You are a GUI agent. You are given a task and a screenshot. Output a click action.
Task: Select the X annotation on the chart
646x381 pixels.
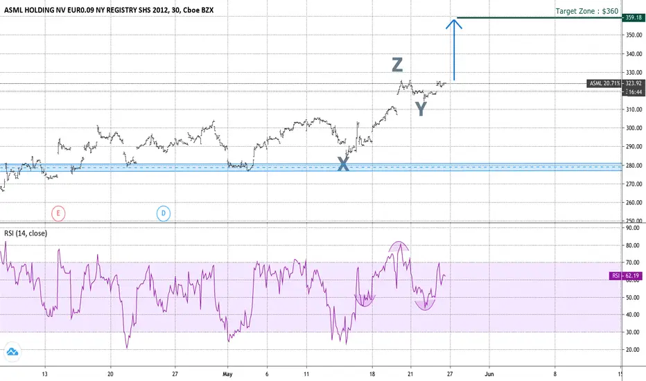[x=343, y=164]
